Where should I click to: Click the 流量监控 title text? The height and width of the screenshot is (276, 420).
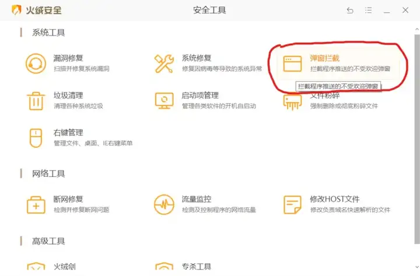tap(197, 199)
